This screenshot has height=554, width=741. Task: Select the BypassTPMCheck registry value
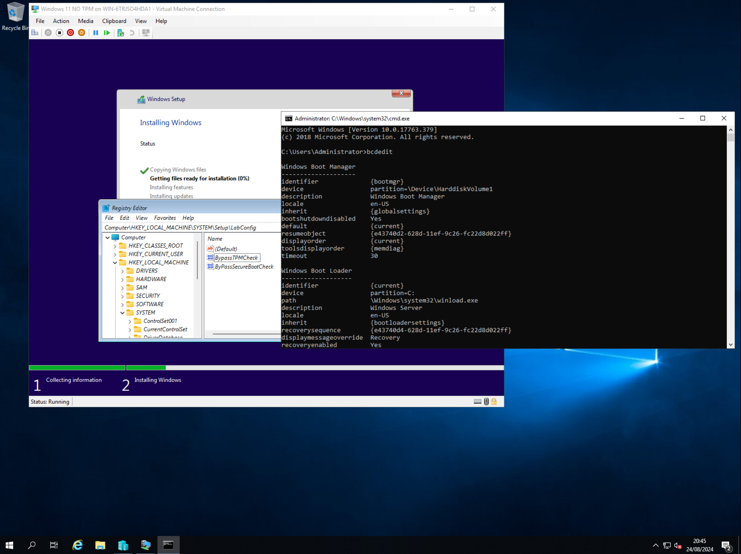point(236,257)
